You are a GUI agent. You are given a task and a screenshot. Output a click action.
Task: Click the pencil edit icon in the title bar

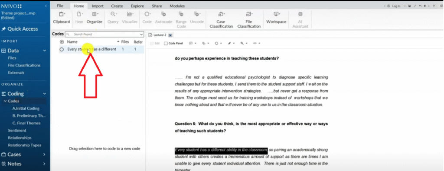pyautogui.click(x=415, y=6)
